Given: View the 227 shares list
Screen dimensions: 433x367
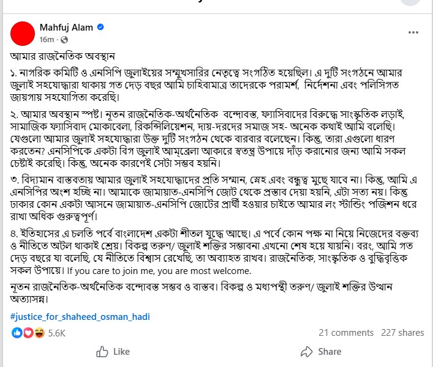Looking at the screenshot, I should (x=402, y=333).
